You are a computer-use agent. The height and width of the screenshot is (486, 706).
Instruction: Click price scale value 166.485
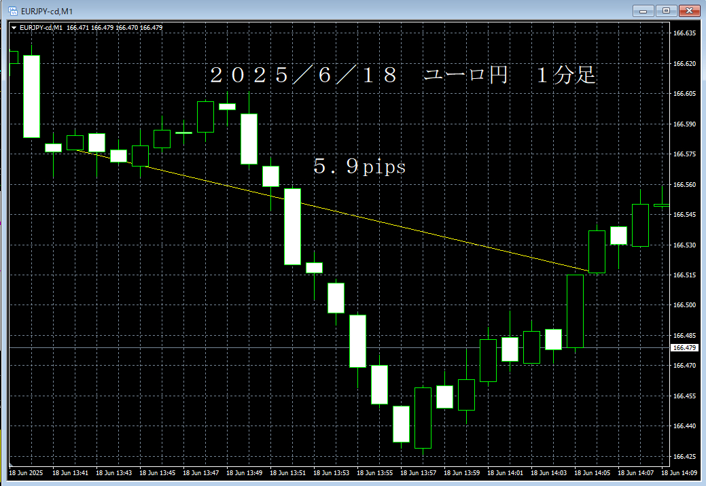click(x=684, y=336)
